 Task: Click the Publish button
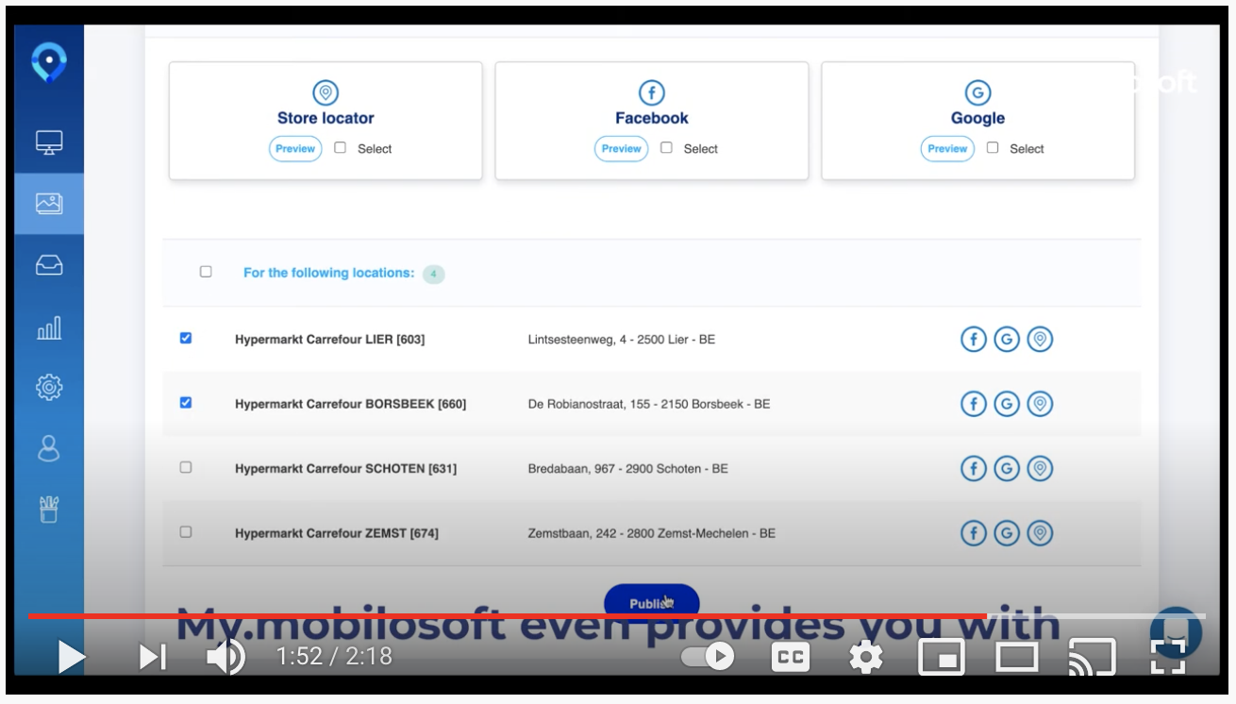(x=652, y=604)
